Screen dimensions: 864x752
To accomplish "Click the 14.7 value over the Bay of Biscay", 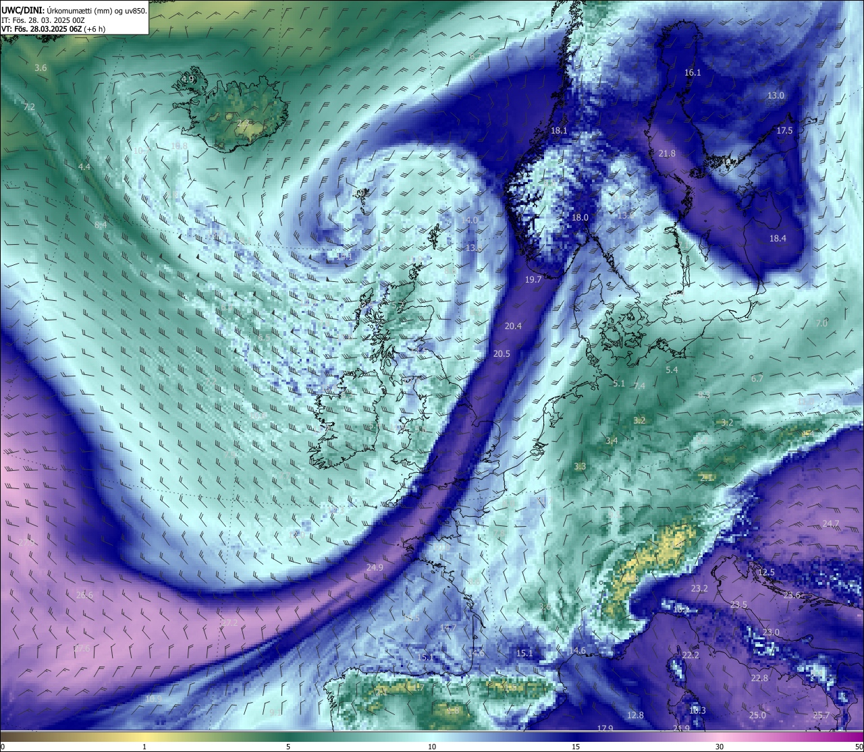I will 448,627.
